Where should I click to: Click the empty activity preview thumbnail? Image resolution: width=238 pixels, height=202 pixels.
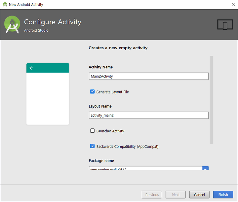(x=48, y=94)
